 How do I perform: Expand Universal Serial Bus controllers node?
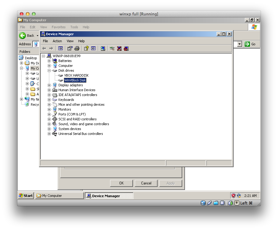tap(49, 134)
